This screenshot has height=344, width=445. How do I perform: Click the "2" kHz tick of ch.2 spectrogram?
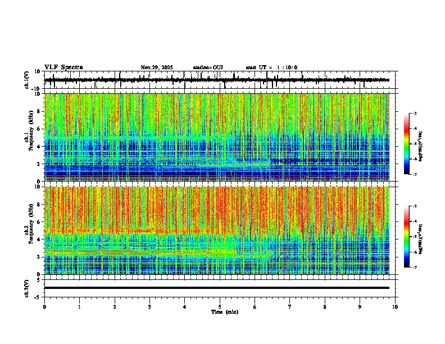click(39, 257)
